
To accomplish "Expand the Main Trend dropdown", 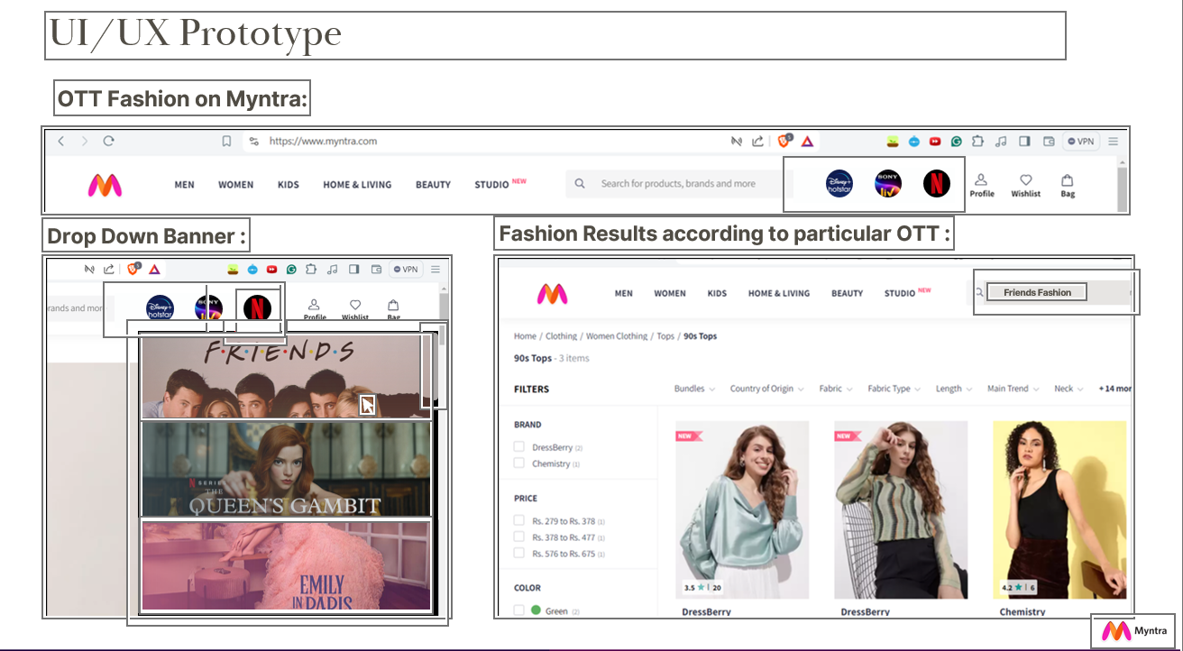I will click(1013, 389).
